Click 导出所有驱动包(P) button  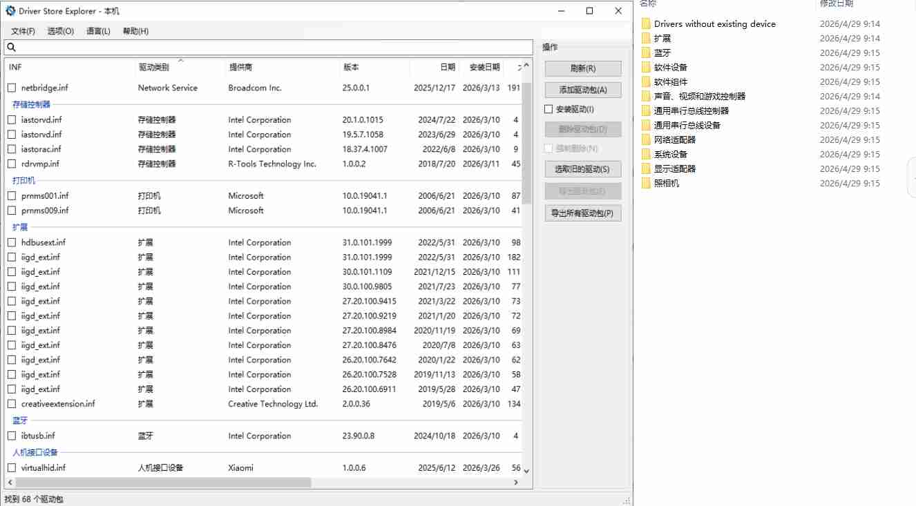(x=582, y=213)
